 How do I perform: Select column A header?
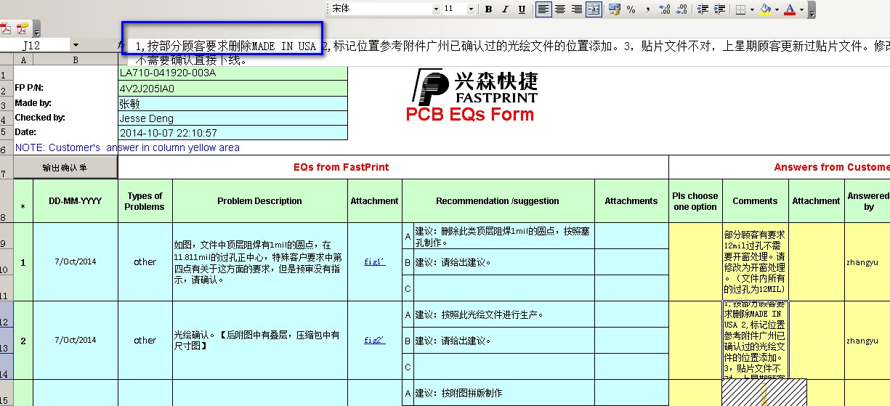(23, 60)
